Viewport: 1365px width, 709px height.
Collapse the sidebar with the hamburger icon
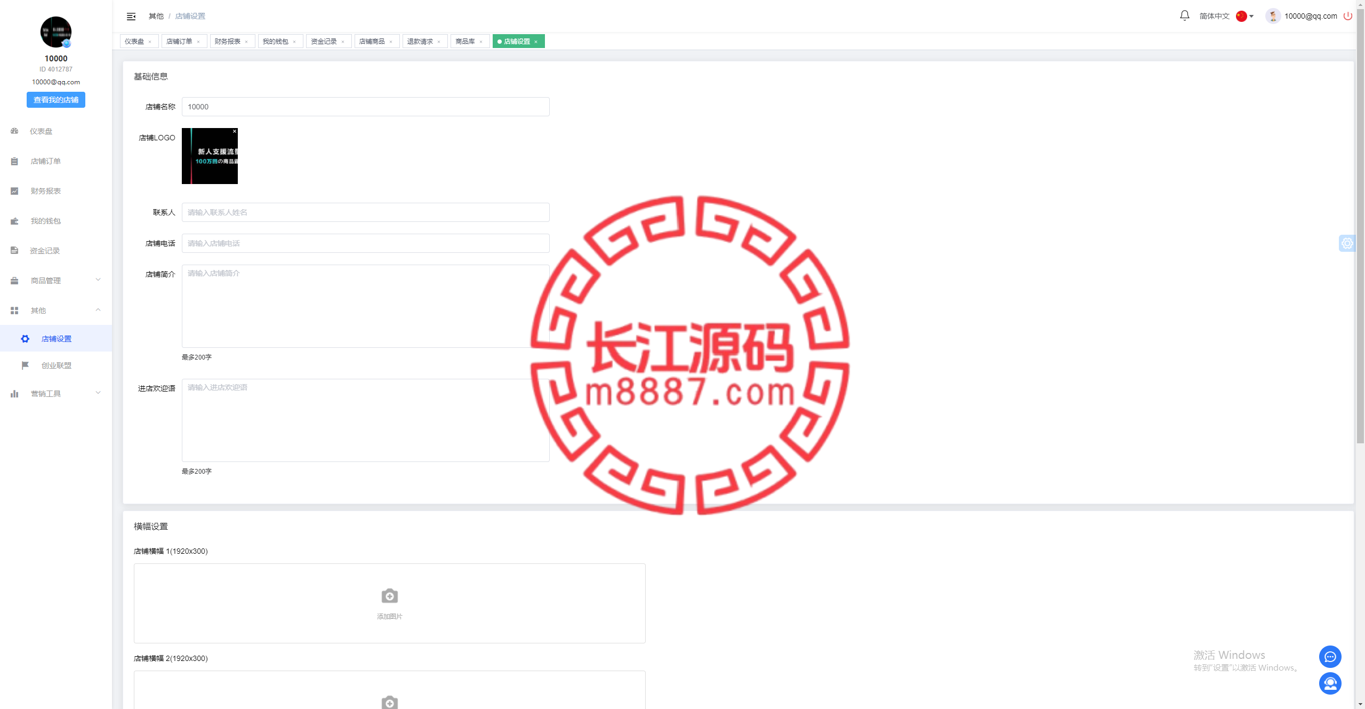pos(131,17)
